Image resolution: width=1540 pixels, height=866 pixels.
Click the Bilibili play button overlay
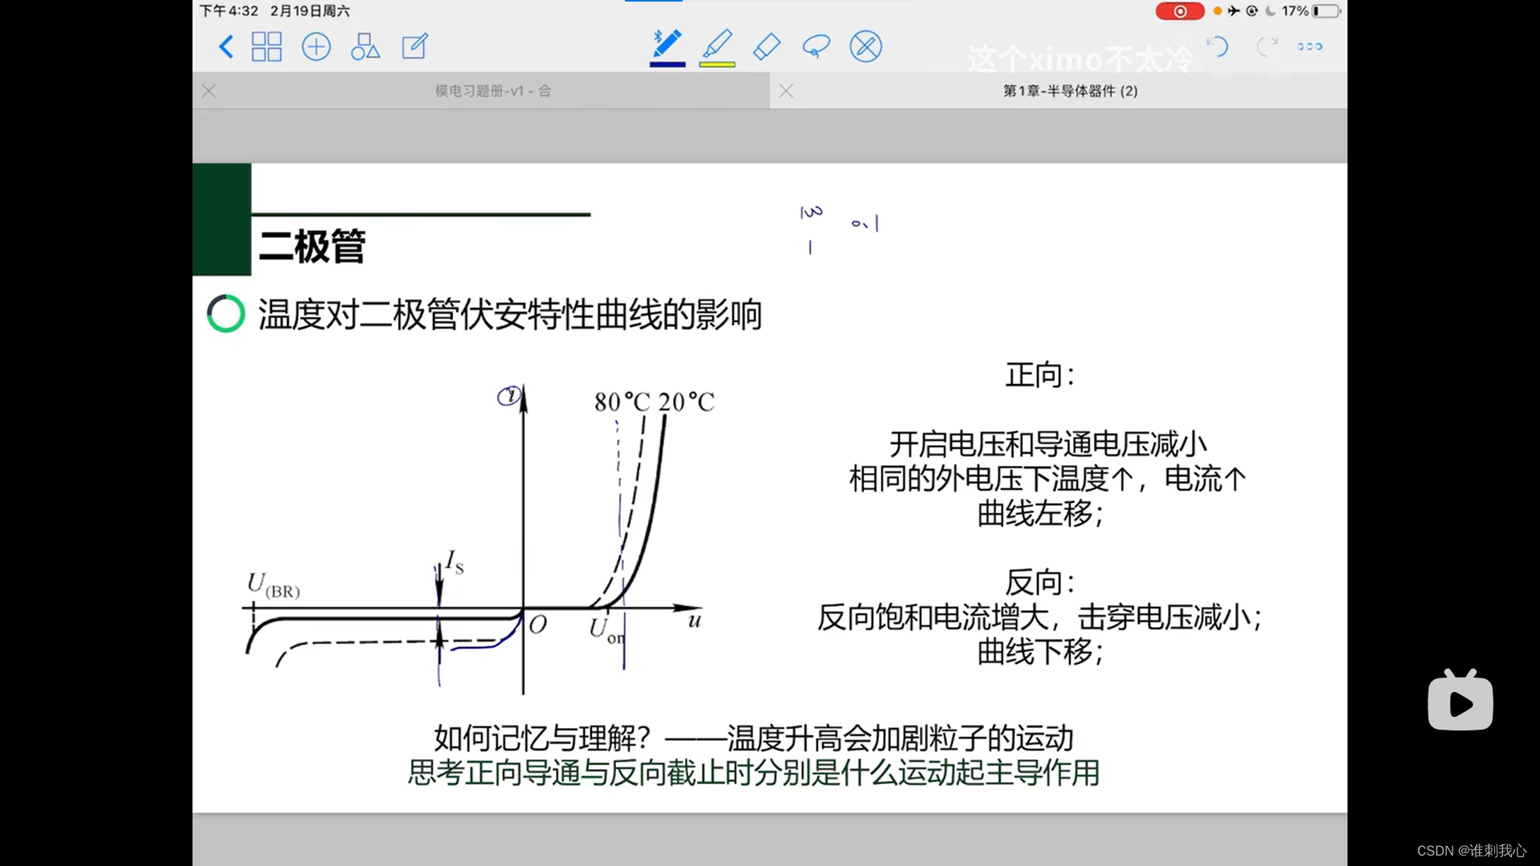coord(1460,702)
